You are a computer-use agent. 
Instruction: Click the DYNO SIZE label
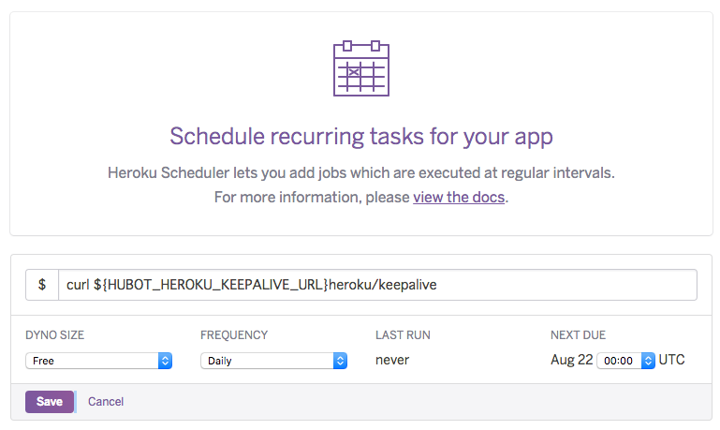[54, 334]
